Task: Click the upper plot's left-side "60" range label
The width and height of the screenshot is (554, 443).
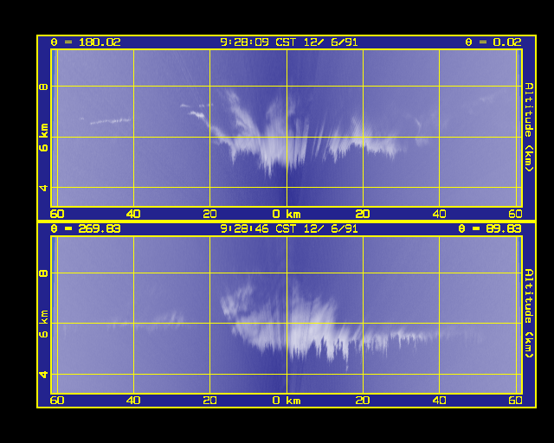Action: click(x=57, y=214)
